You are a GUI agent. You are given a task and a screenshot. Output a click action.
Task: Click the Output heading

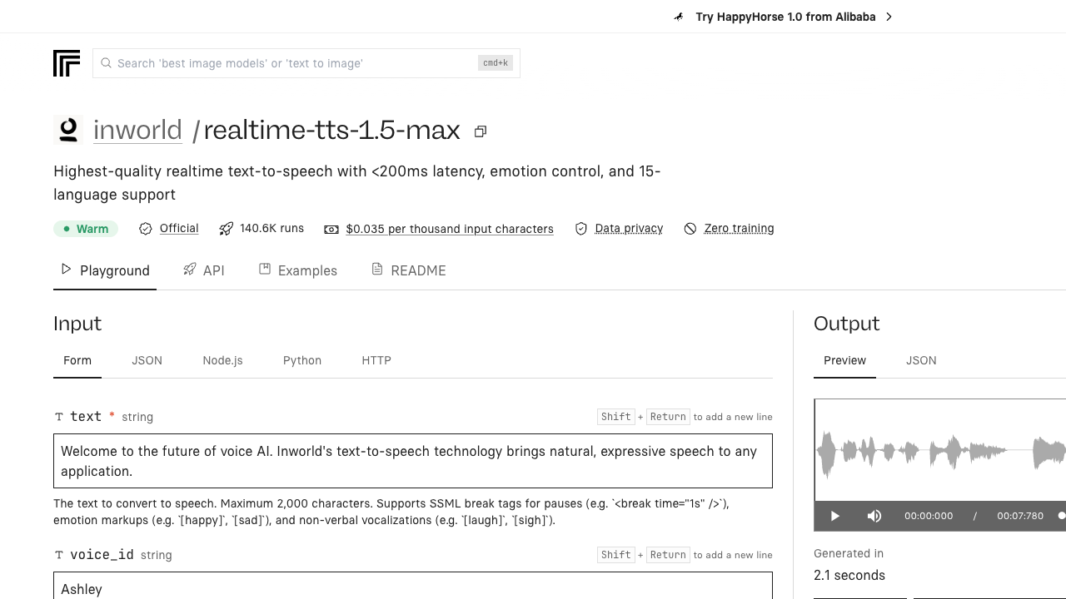point(847,324)
